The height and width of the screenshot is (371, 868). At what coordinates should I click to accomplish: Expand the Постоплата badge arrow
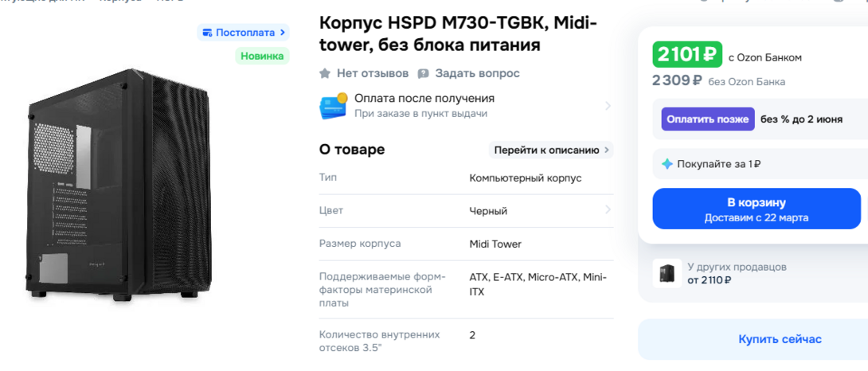(283, 33)
